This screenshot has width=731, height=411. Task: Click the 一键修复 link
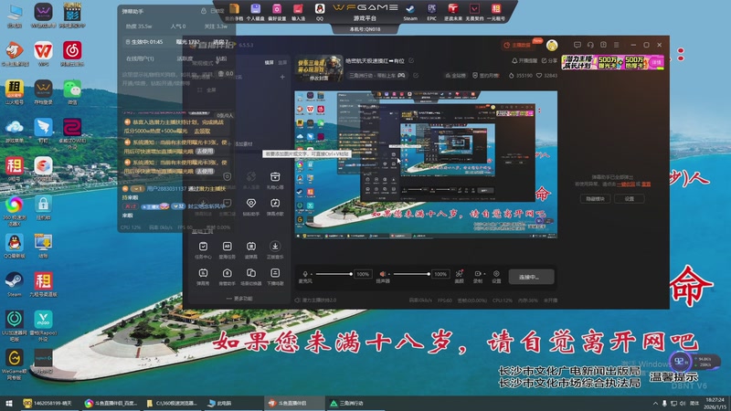[626, 184]
